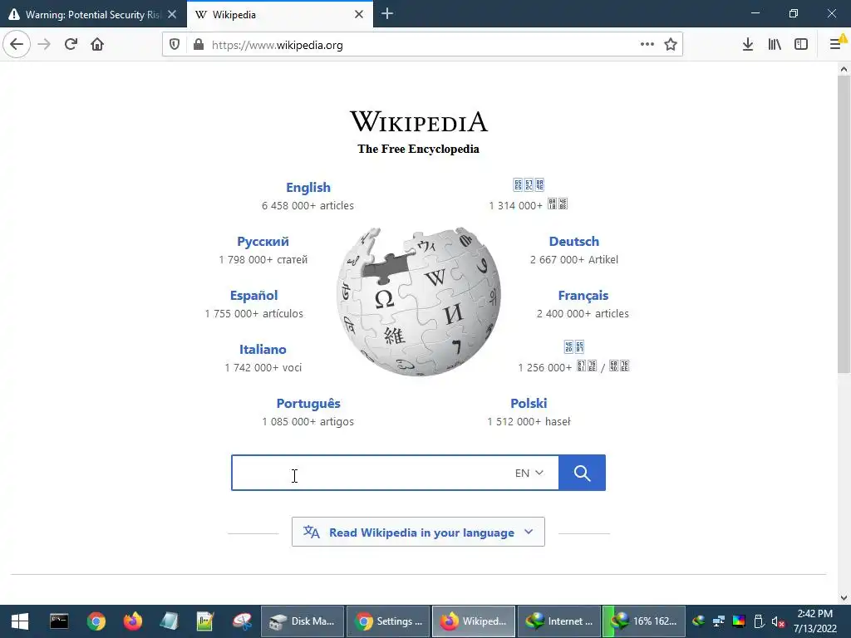Open Français Wikipedia

[x=583, y=296]
